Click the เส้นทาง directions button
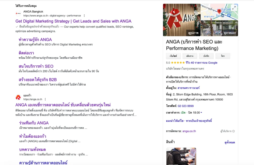Viewport: 254px width, 165px height. point(190,56)
